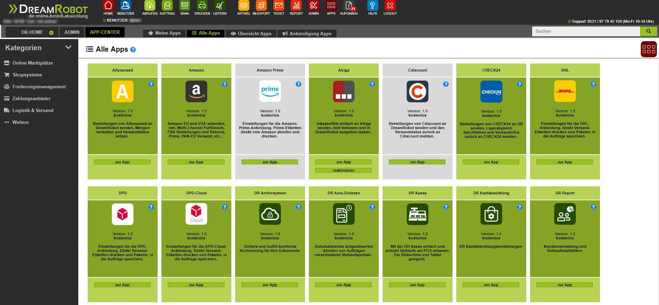Click the HILFE help icon
The image size is (659, 305).
click(x=373, y=5)
